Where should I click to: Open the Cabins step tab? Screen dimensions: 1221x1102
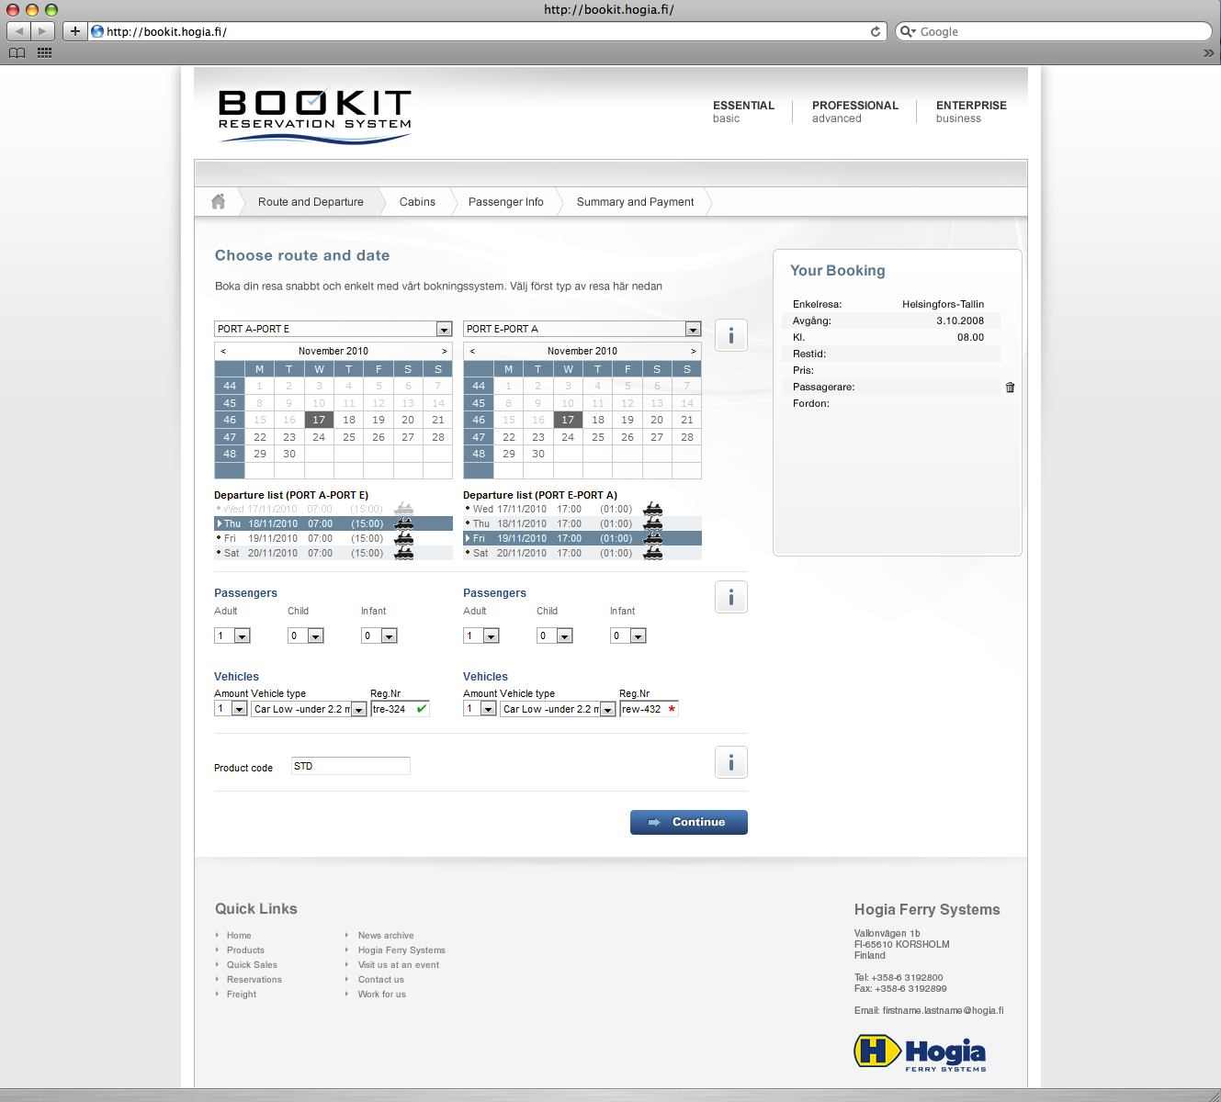pos(417,202)
